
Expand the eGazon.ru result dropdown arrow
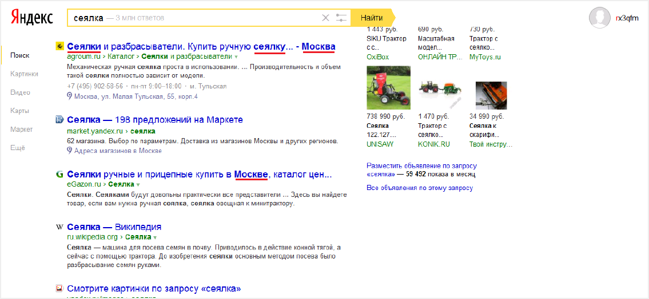138,185
